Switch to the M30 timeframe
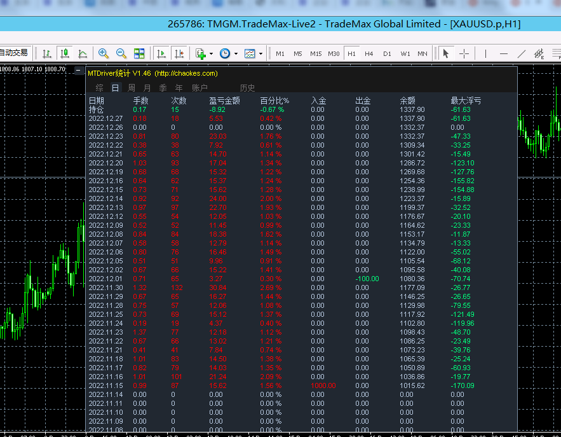This screenshot has height=437, width=561. pos(334,53)
